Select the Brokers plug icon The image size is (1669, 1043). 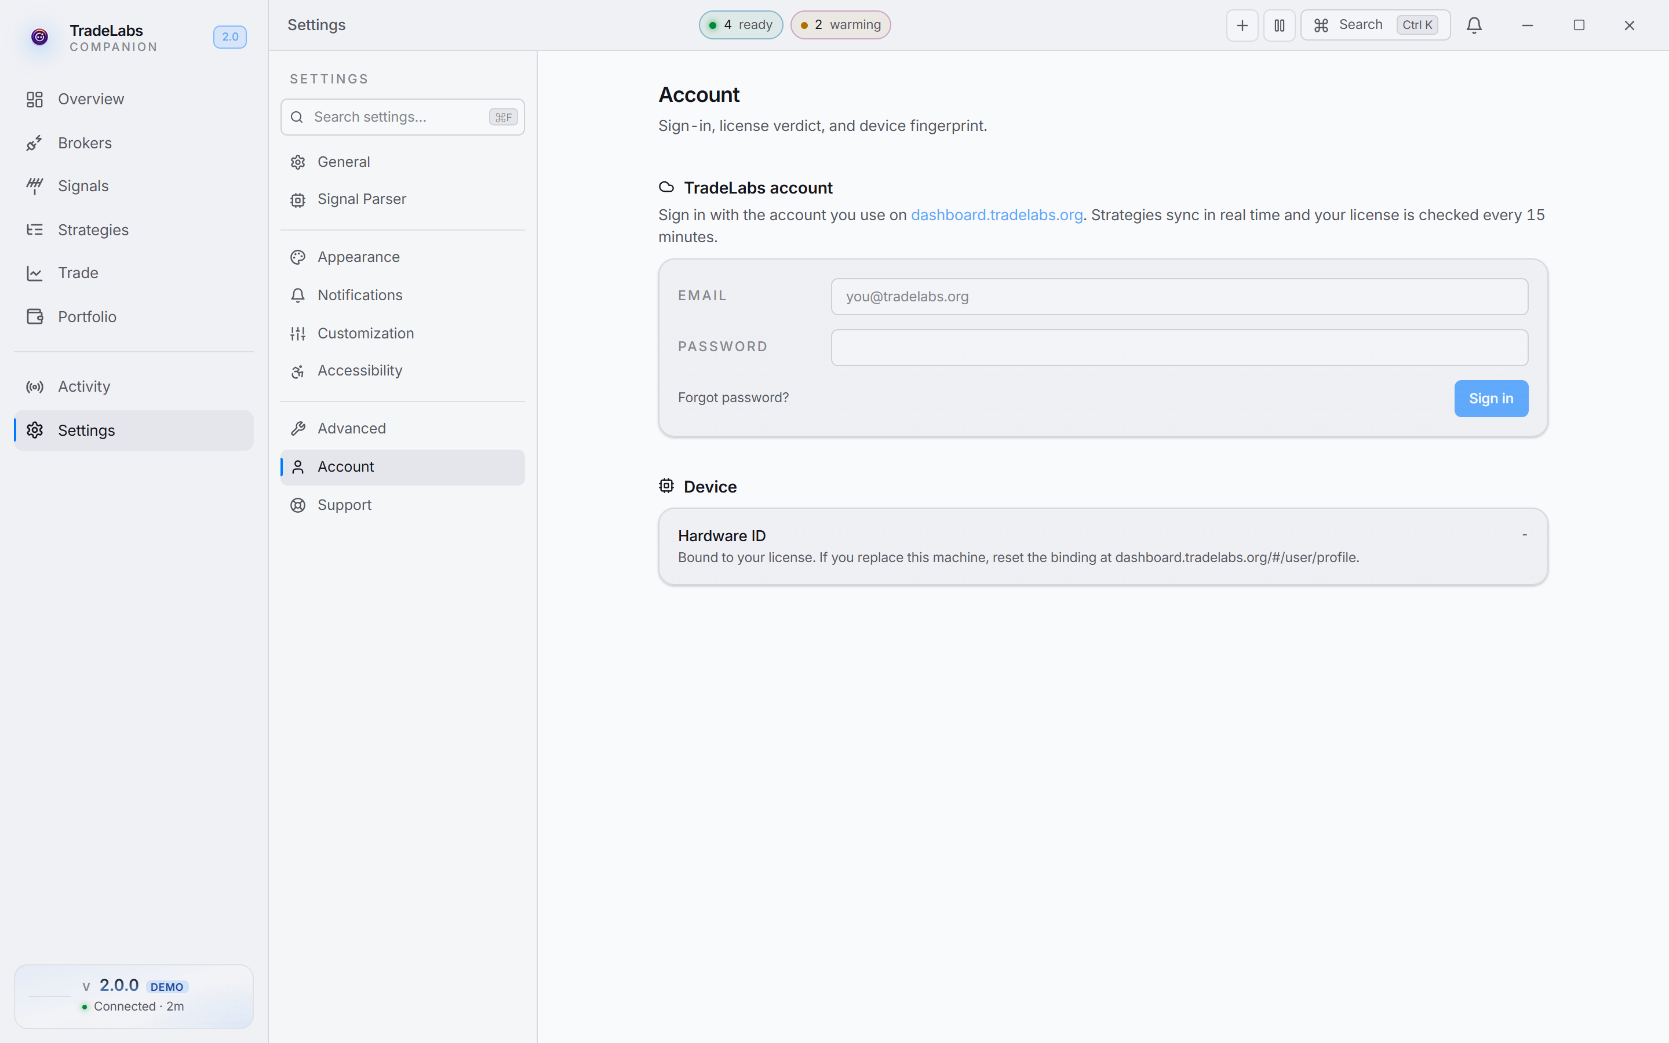point(35,143)
